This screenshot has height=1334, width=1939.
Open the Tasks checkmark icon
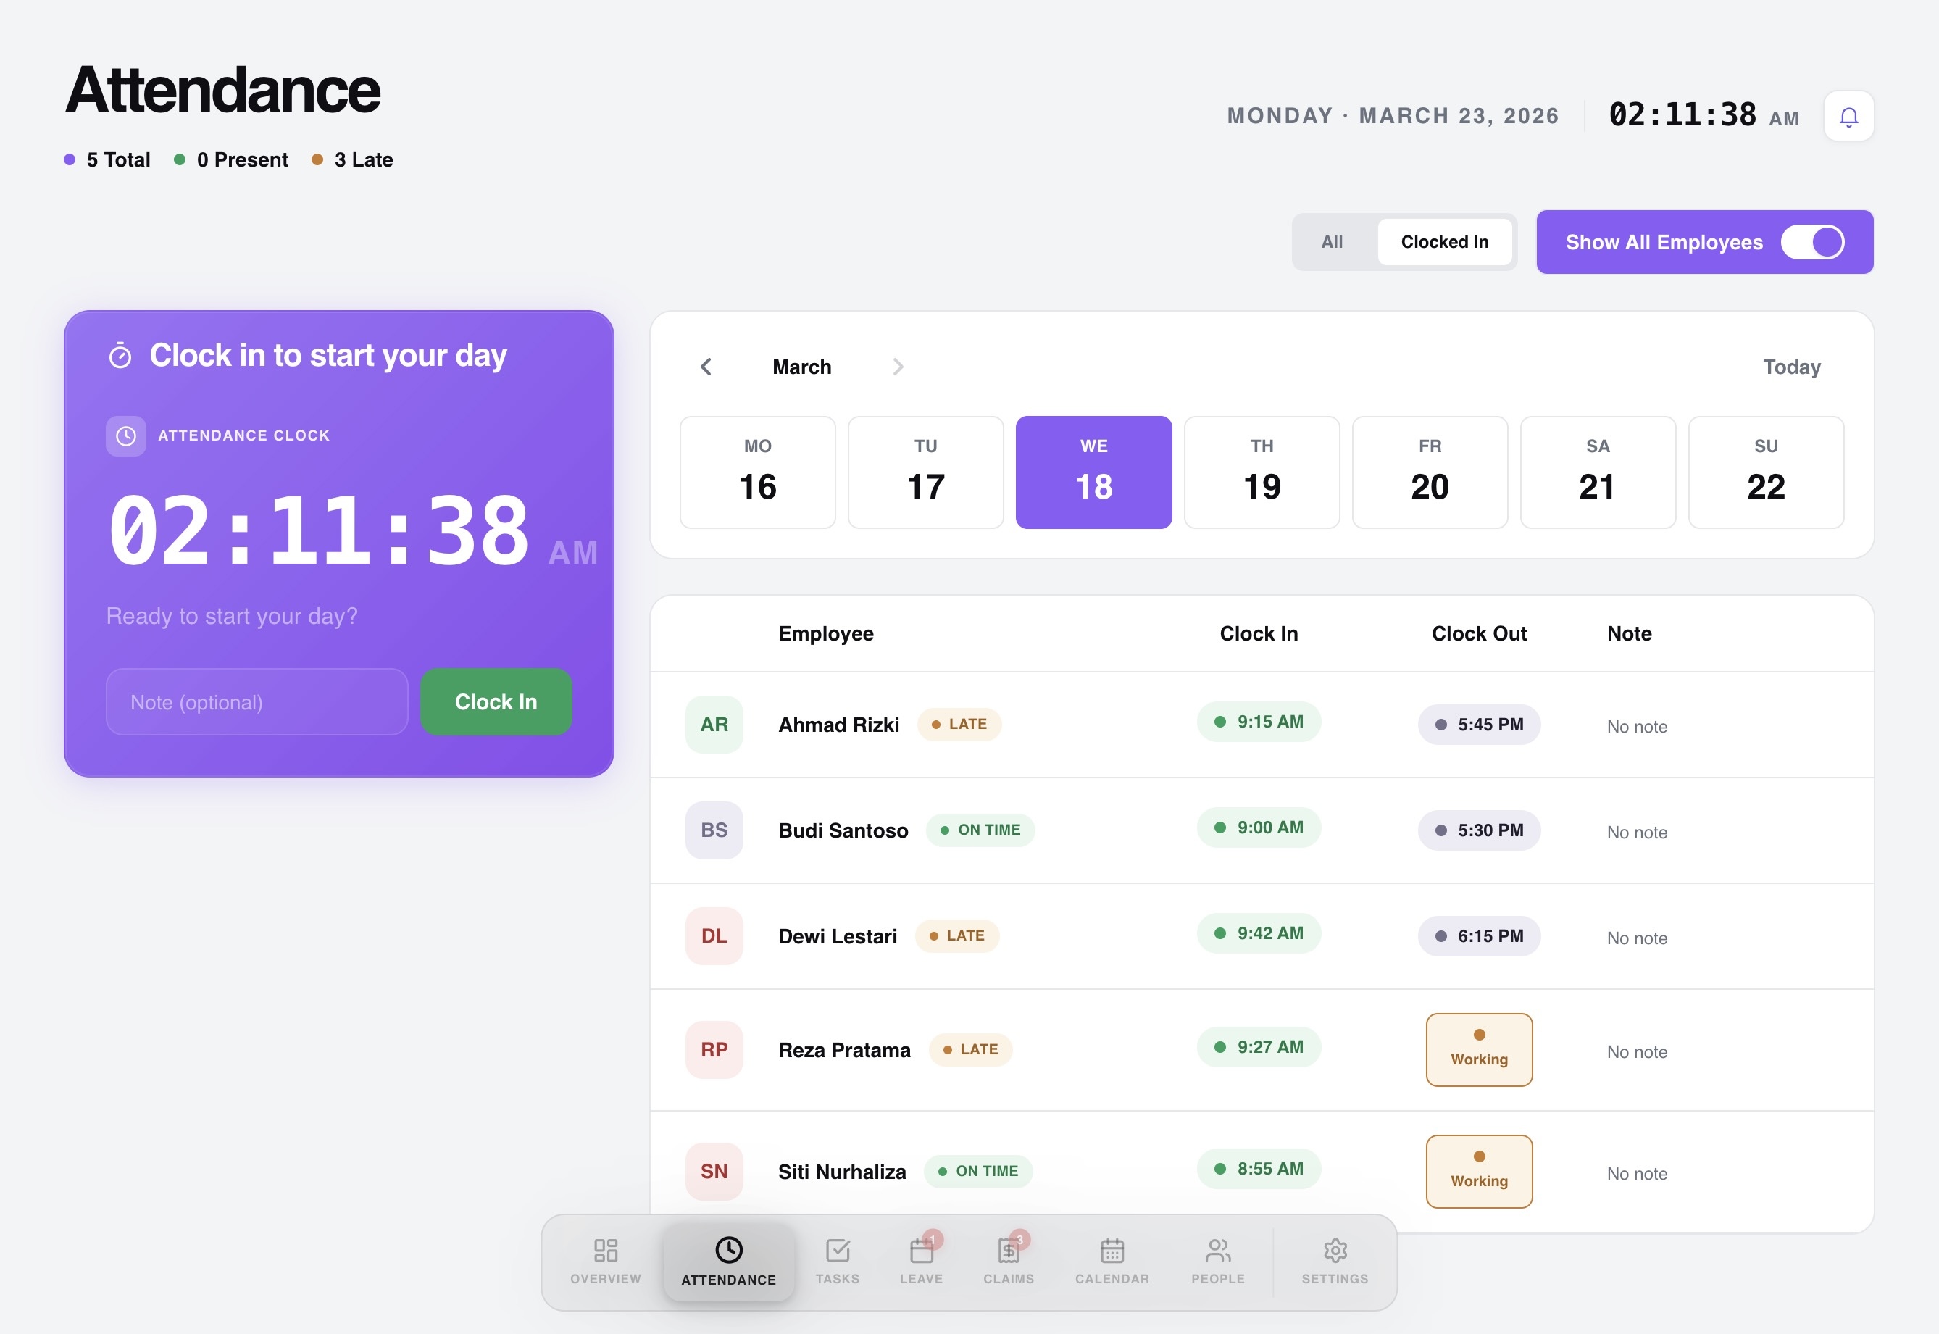[838, 1260]
